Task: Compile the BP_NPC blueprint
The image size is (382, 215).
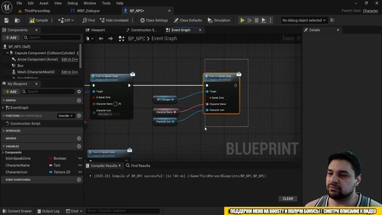Action: 39,20
